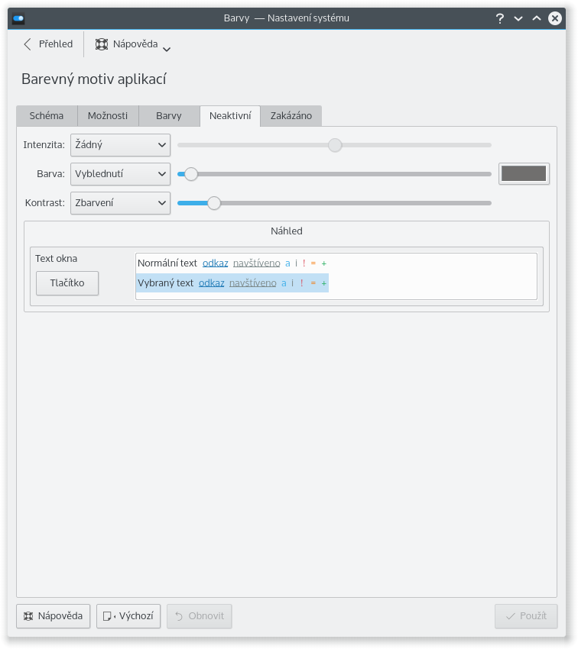Click the undo arrow icon on Obnovit button
Image resolution: width=578 pixels, height=649 pixels.
point(179,616)
